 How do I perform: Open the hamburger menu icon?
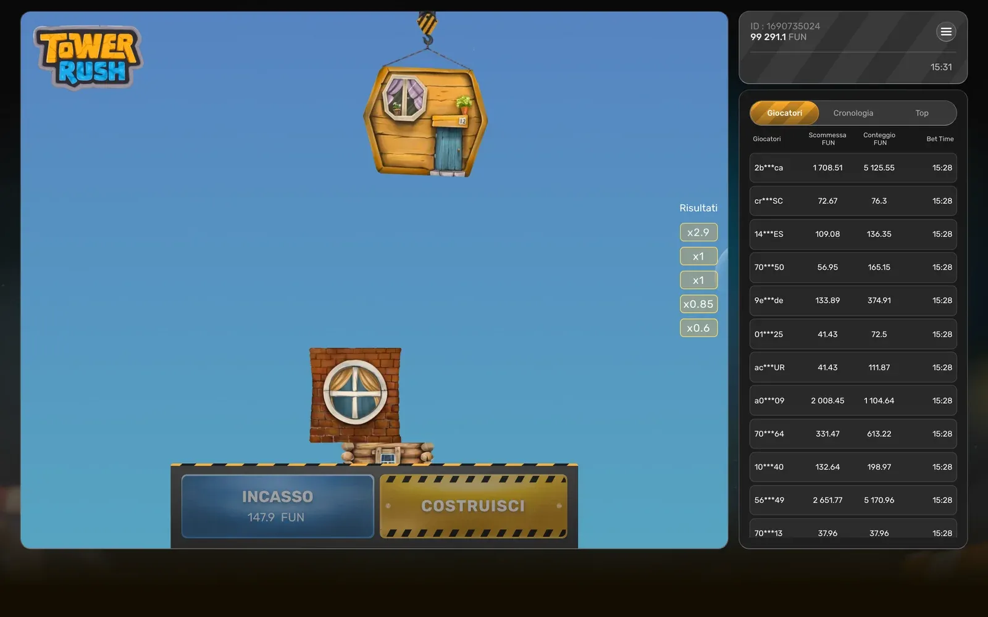point(945,32)
